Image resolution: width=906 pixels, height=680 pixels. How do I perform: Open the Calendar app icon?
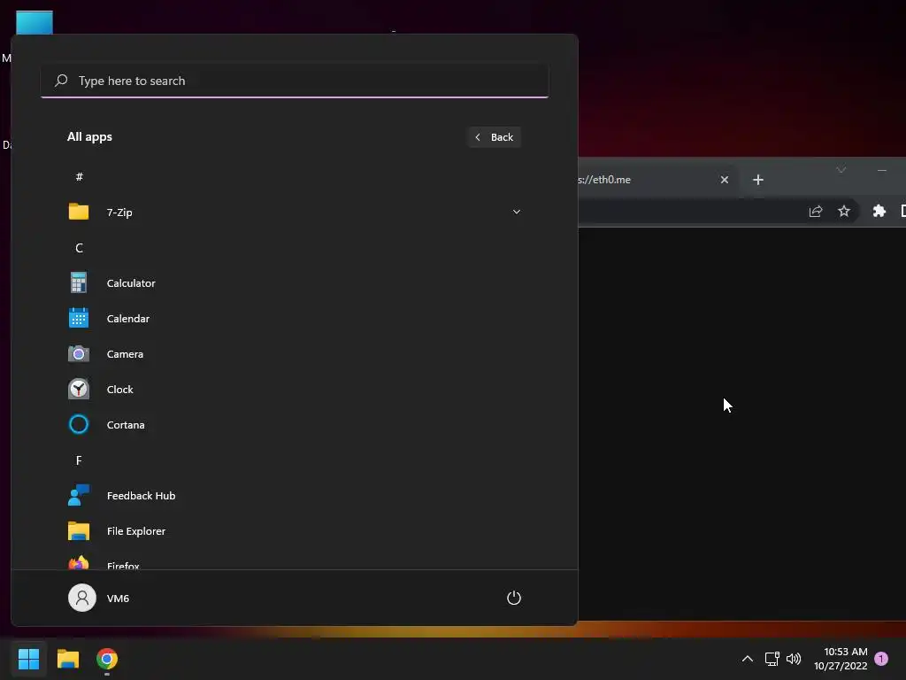(79, 318)
